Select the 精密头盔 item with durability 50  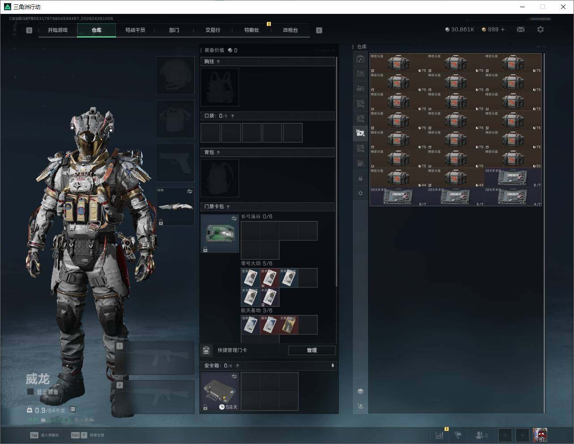click(513, 159)
